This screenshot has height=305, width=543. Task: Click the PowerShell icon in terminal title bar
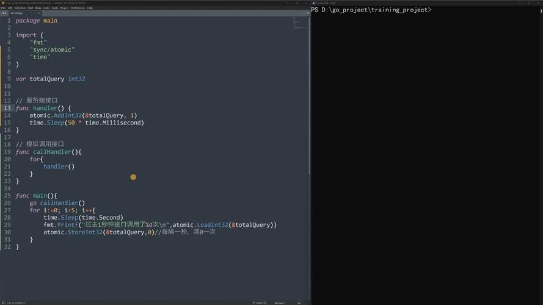click(x=314, y=3)
